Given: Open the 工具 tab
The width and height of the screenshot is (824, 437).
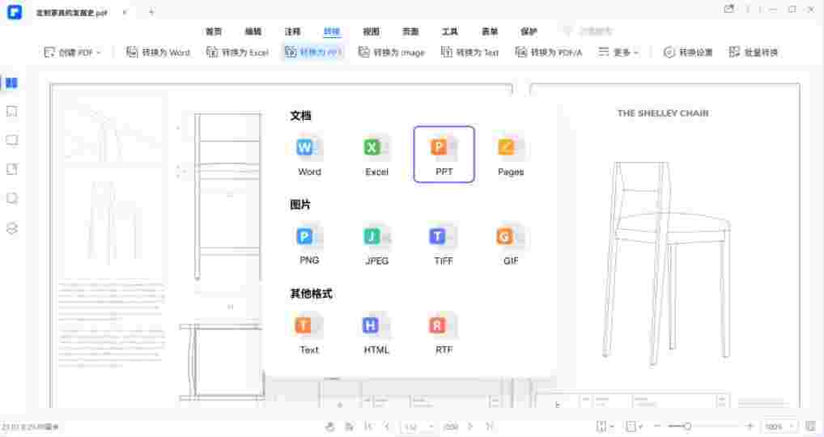Looking at the screenshot, I should coord(450,32).
